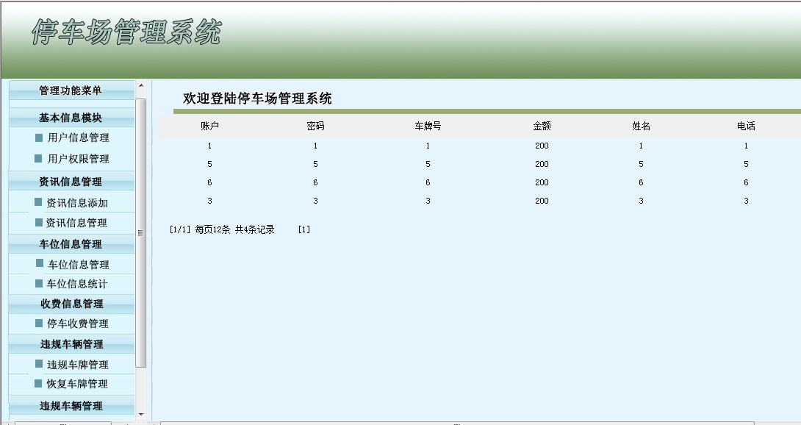Go to page [1] in the pagination

tap(304, 229)
